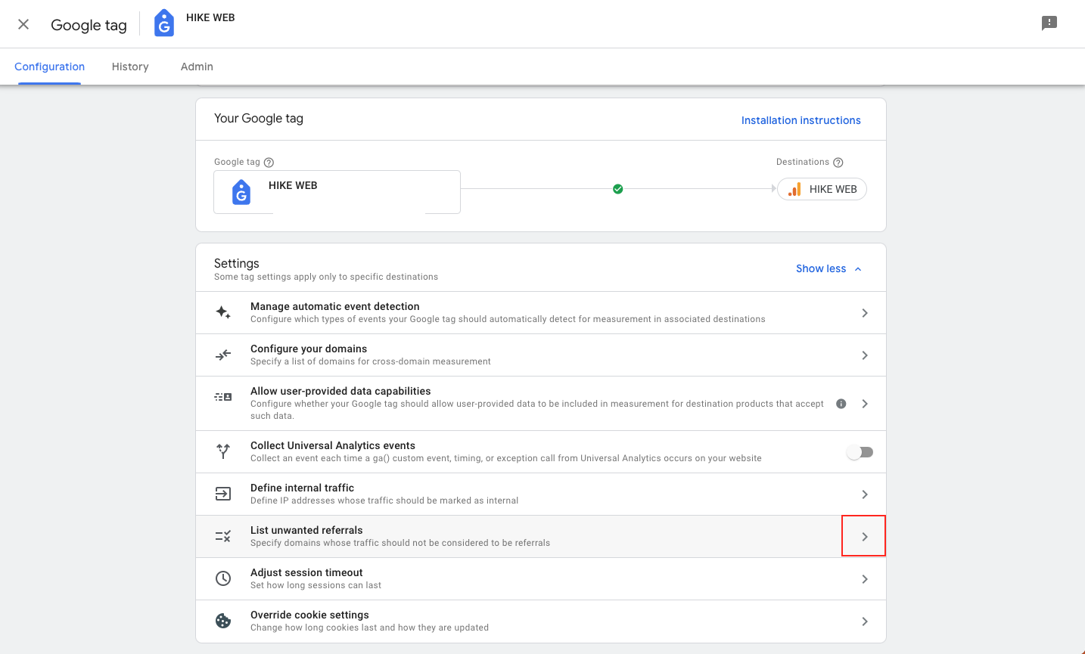Click the session timeout clock icon
The image size is (1085, 654).
tap(223, 578)
